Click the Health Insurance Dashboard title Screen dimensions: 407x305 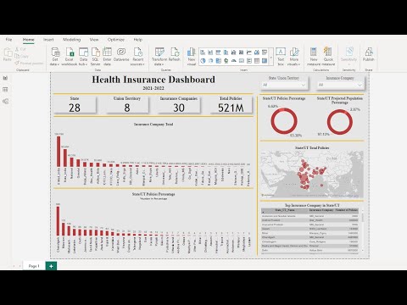(153, 80)
